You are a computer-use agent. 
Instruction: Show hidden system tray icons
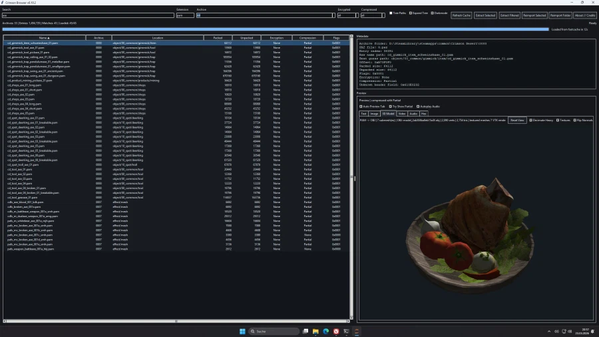click(548, 331)
